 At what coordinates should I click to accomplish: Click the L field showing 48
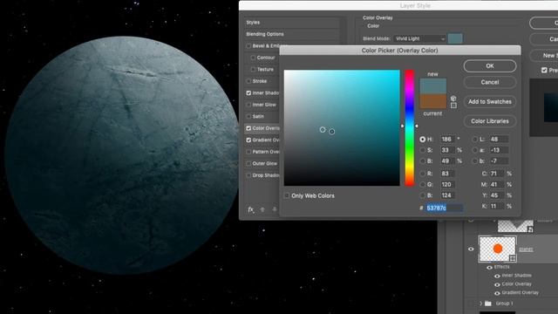pos(499,140)
